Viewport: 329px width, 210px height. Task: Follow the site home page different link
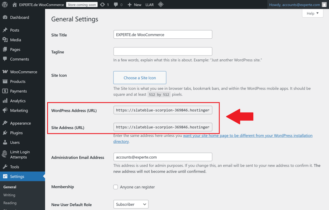(x=248, y=135)
